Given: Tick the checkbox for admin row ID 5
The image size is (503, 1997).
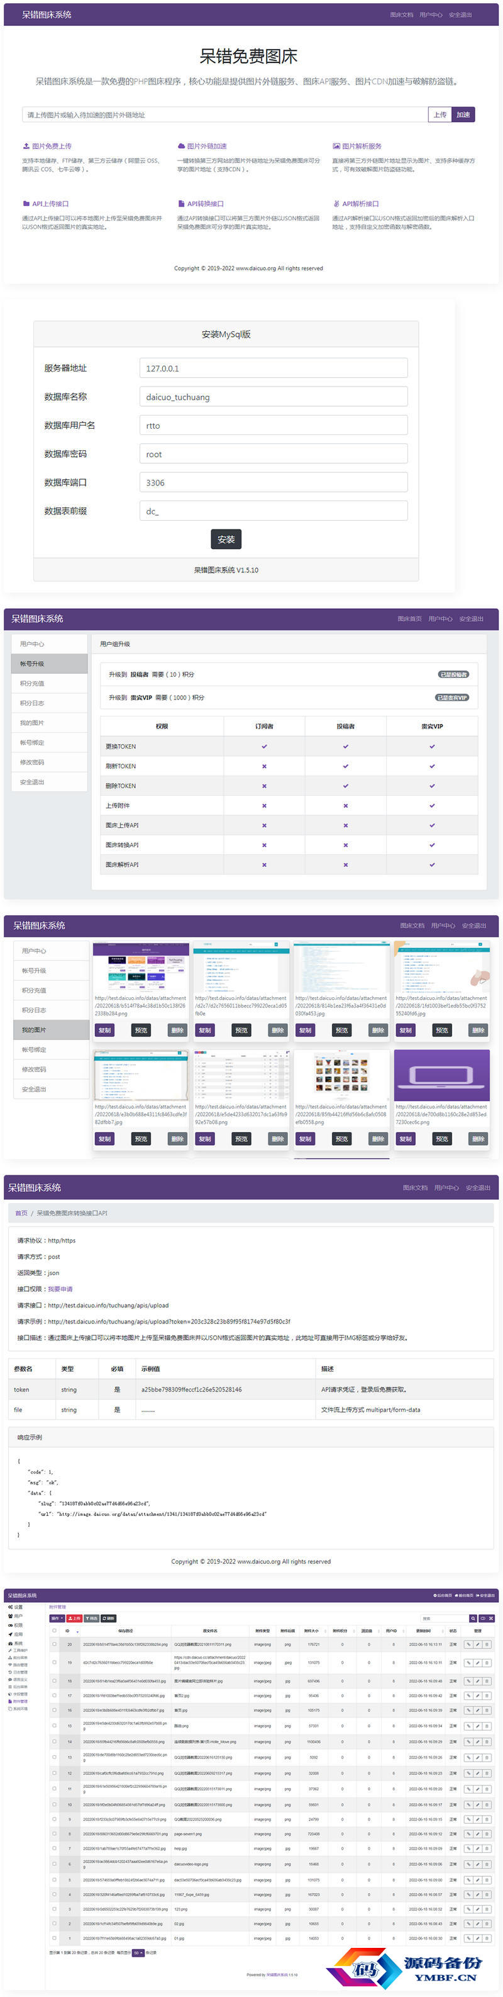Looking at the screenshot, I should [54, 1879].
